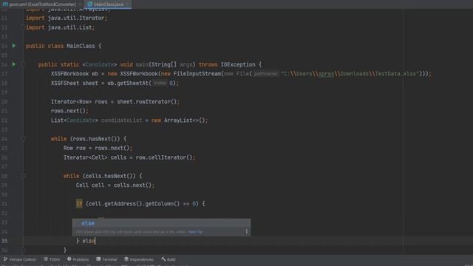
Task: Run MainClass via gutter icon on class line
Action: tap(14, 46)
